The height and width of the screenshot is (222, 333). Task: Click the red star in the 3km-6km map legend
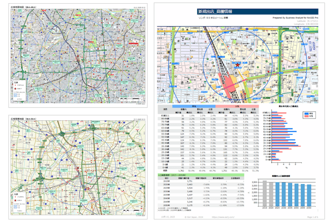click(x=16, y=200)
